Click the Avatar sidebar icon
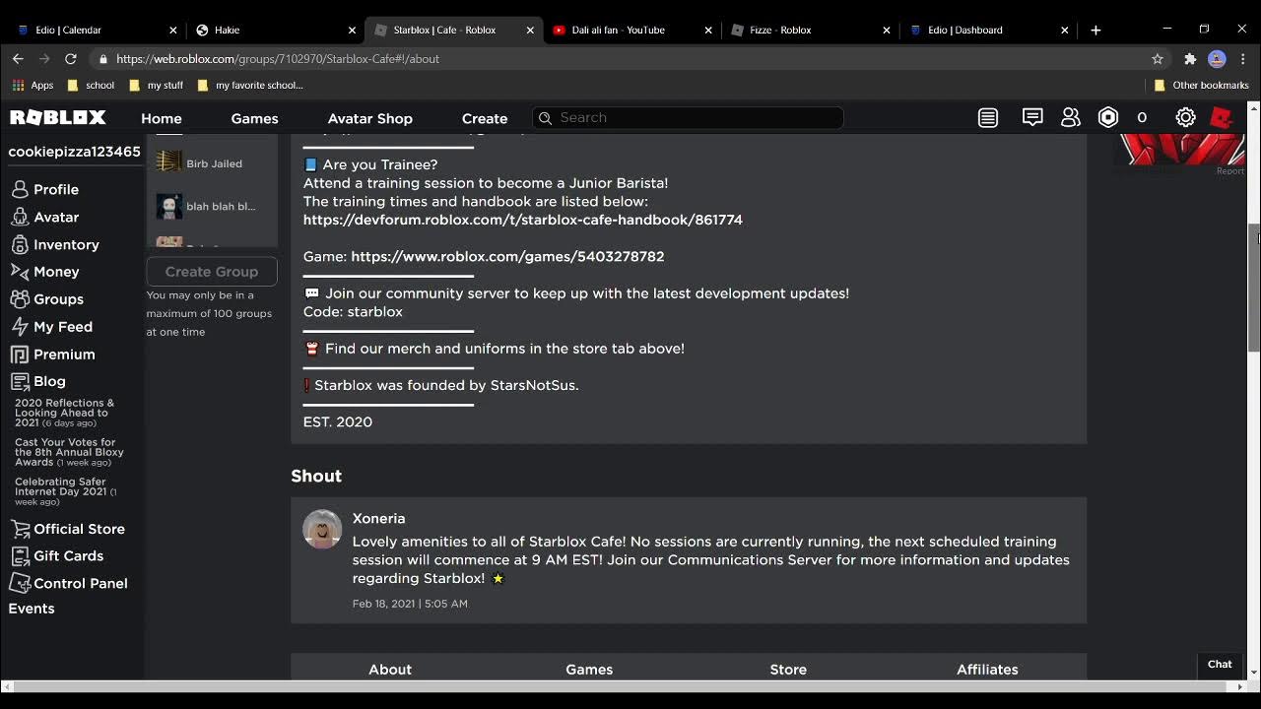This screenshot has height=709, width=1261. tap(20, 217)
